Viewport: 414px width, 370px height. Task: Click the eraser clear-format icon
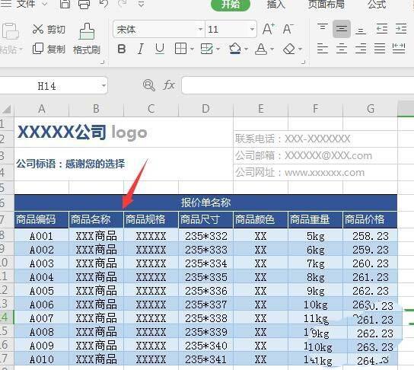click(289, 49)
